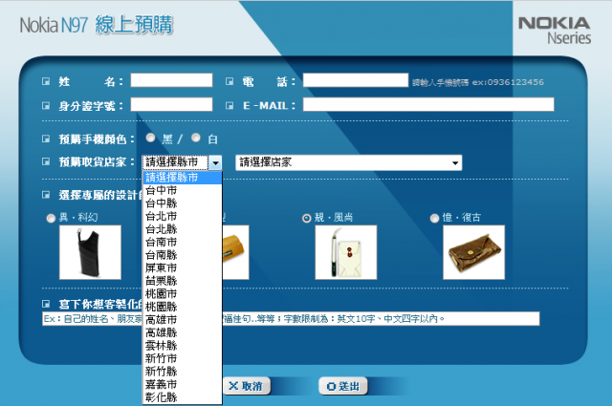Image resolution: width=612 pixels, height=406 pixels.
Task: Pick 台北市 in the dropdown list
Action: pyautogui.click(x=183, y=216)
